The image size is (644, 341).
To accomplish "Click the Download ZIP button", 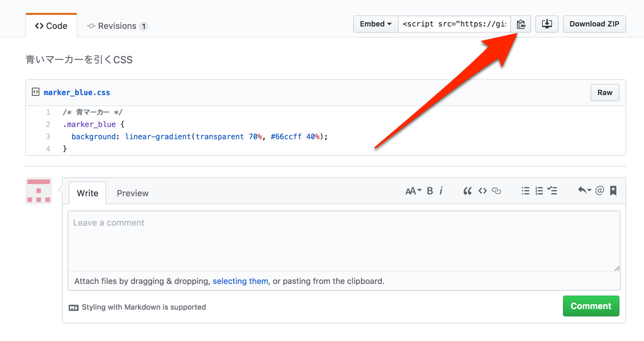I will [x=594, y=24].
